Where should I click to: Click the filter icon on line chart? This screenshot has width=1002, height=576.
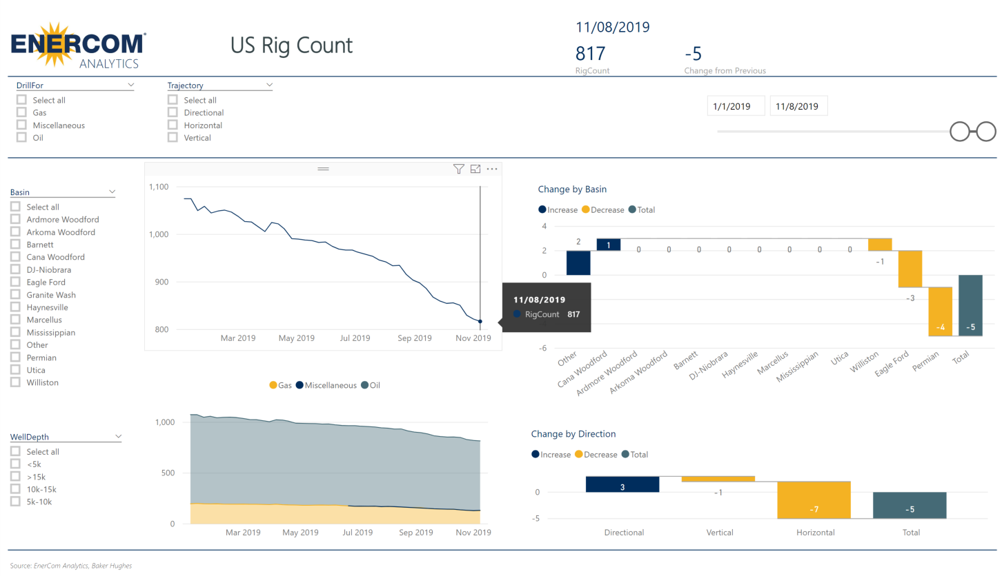pyautogui.click(x=459, y=169)
